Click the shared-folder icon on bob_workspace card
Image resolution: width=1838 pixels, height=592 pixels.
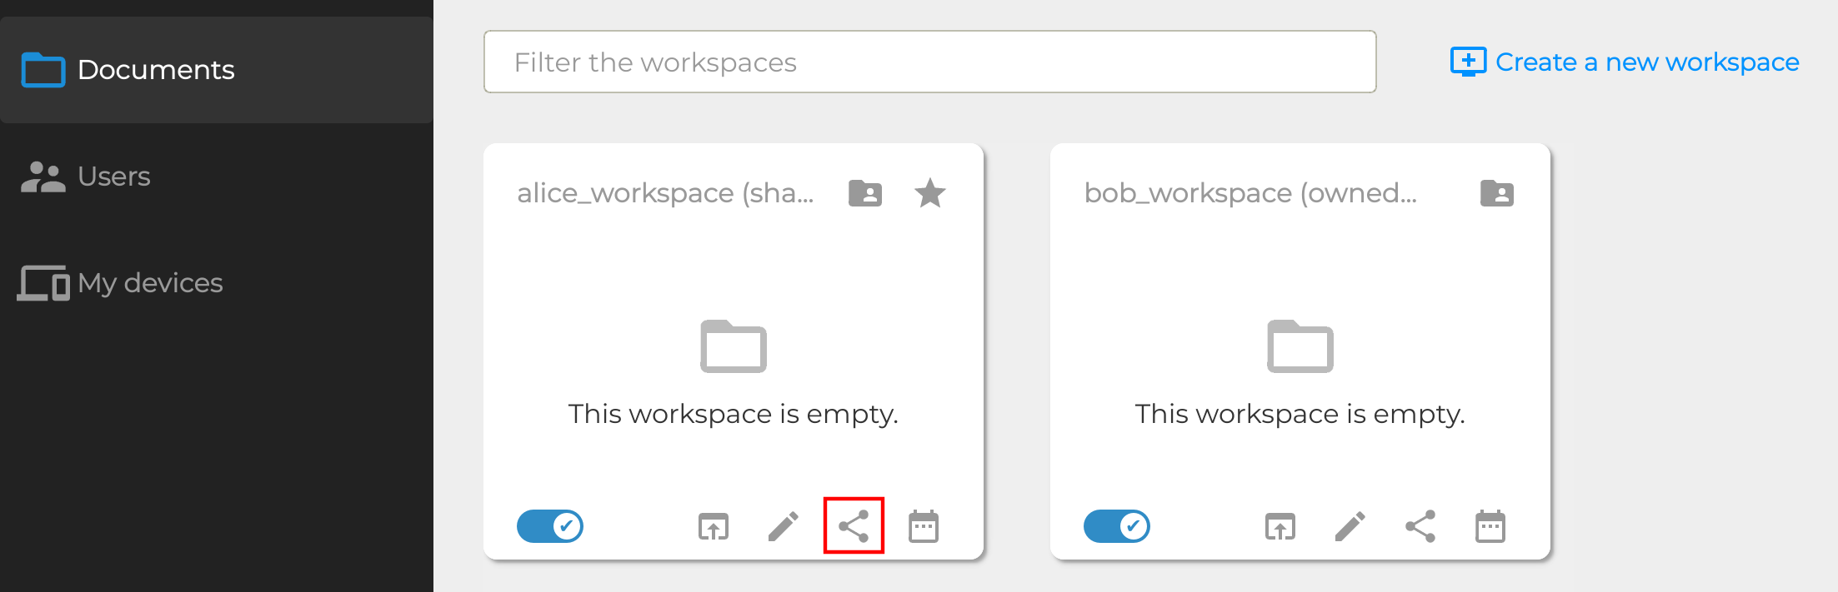[1497, 193]
